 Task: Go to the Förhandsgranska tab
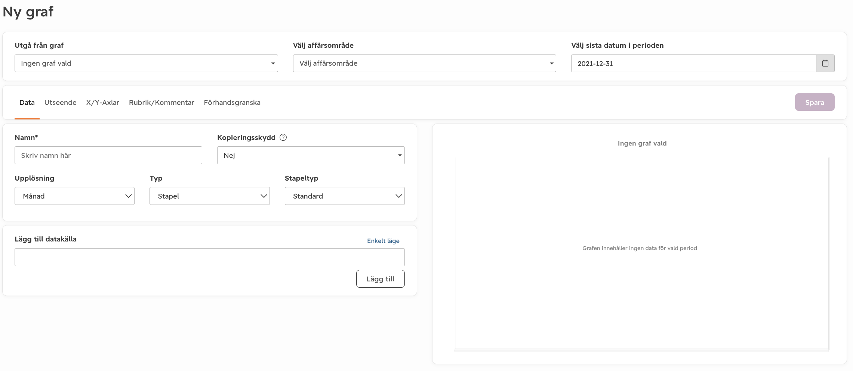(232, 102)
